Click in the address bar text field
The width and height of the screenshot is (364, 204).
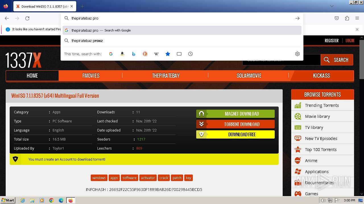(182, 18)
